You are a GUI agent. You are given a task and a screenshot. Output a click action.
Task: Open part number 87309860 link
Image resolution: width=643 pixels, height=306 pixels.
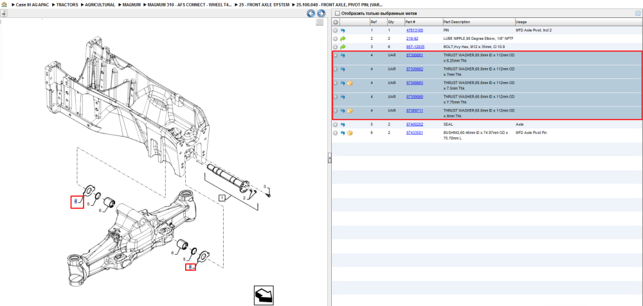click(415, 96)
